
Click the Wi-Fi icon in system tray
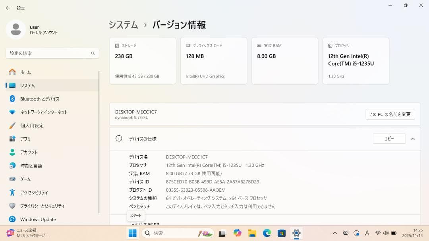377,233
